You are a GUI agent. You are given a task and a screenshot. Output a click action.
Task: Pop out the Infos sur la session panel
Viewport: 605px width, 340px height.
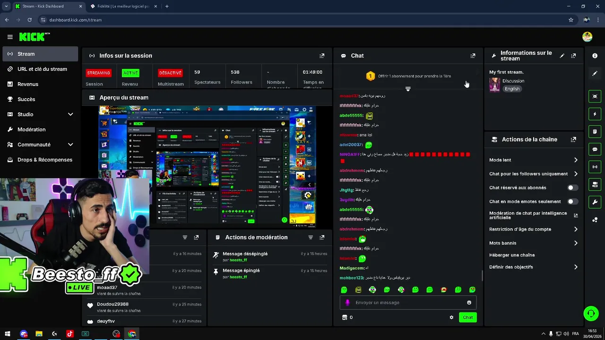point(322,56)
